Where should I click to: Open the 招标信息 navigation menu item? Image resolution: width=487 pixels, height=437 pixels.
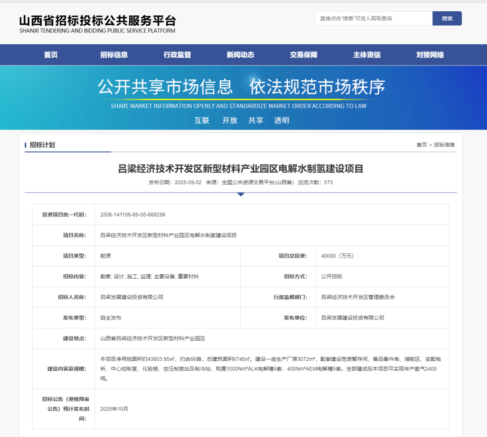pos(114,55)
